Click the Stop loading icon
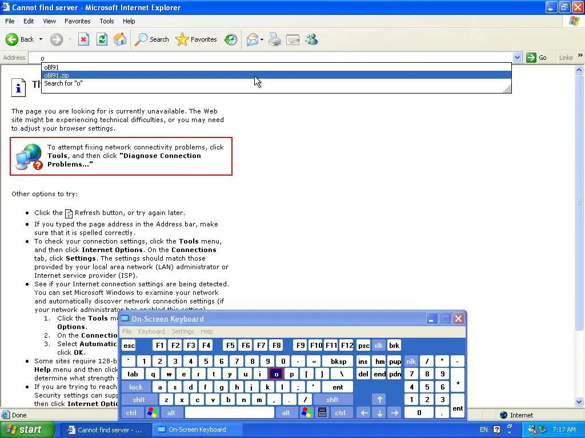 [83, 39]
